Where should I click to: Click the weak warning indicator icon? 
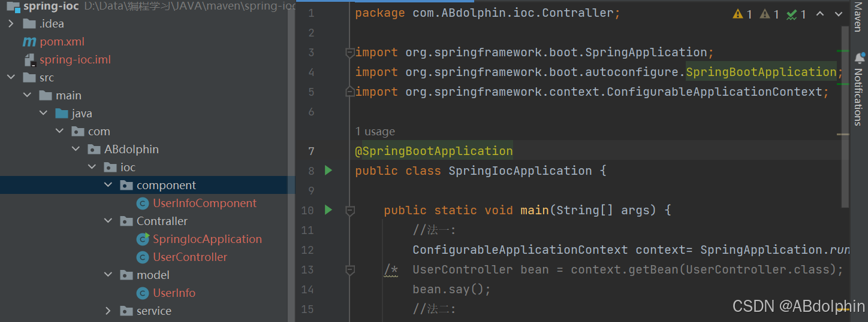[x=765, y=14]
